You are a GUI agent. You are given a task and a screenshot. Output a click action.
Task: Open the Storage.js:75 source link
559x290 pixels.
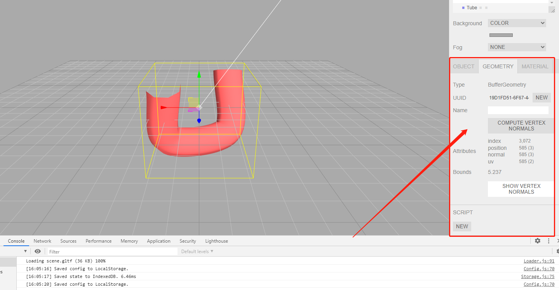click(x=538, y=276)
